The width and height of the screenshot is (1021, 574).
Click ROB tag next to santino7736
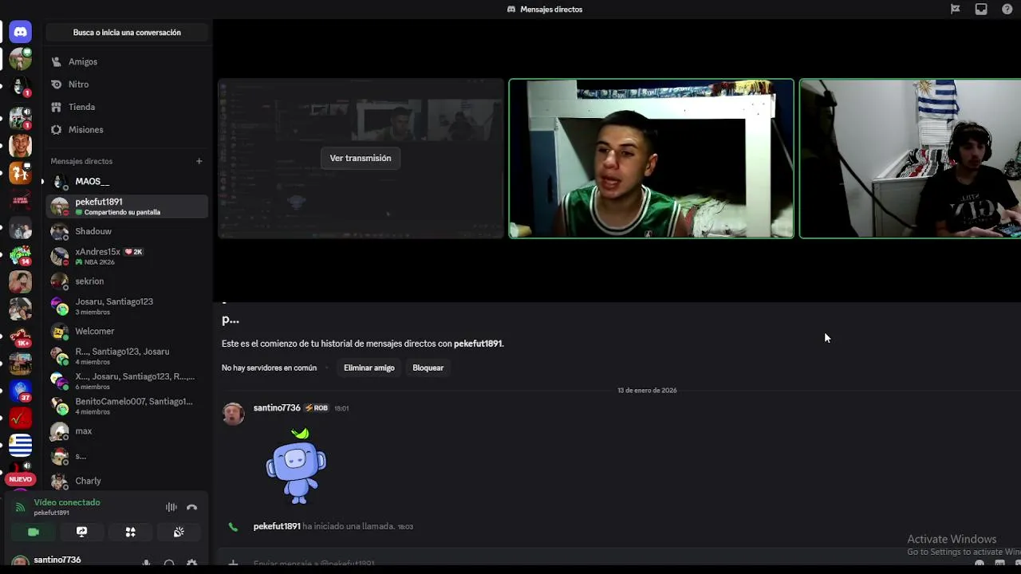pyautogui.click(x=317, y=408)
